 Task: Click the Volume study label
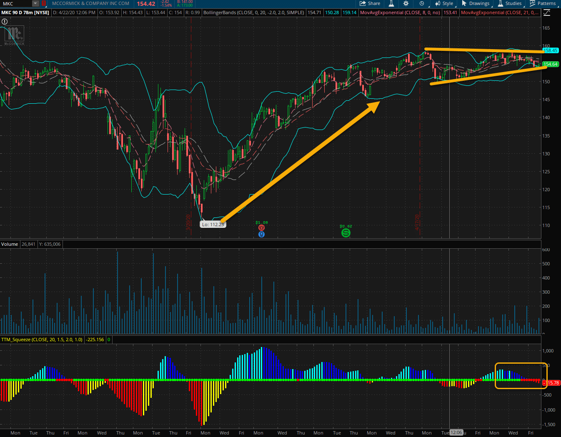tap(10, 244)
